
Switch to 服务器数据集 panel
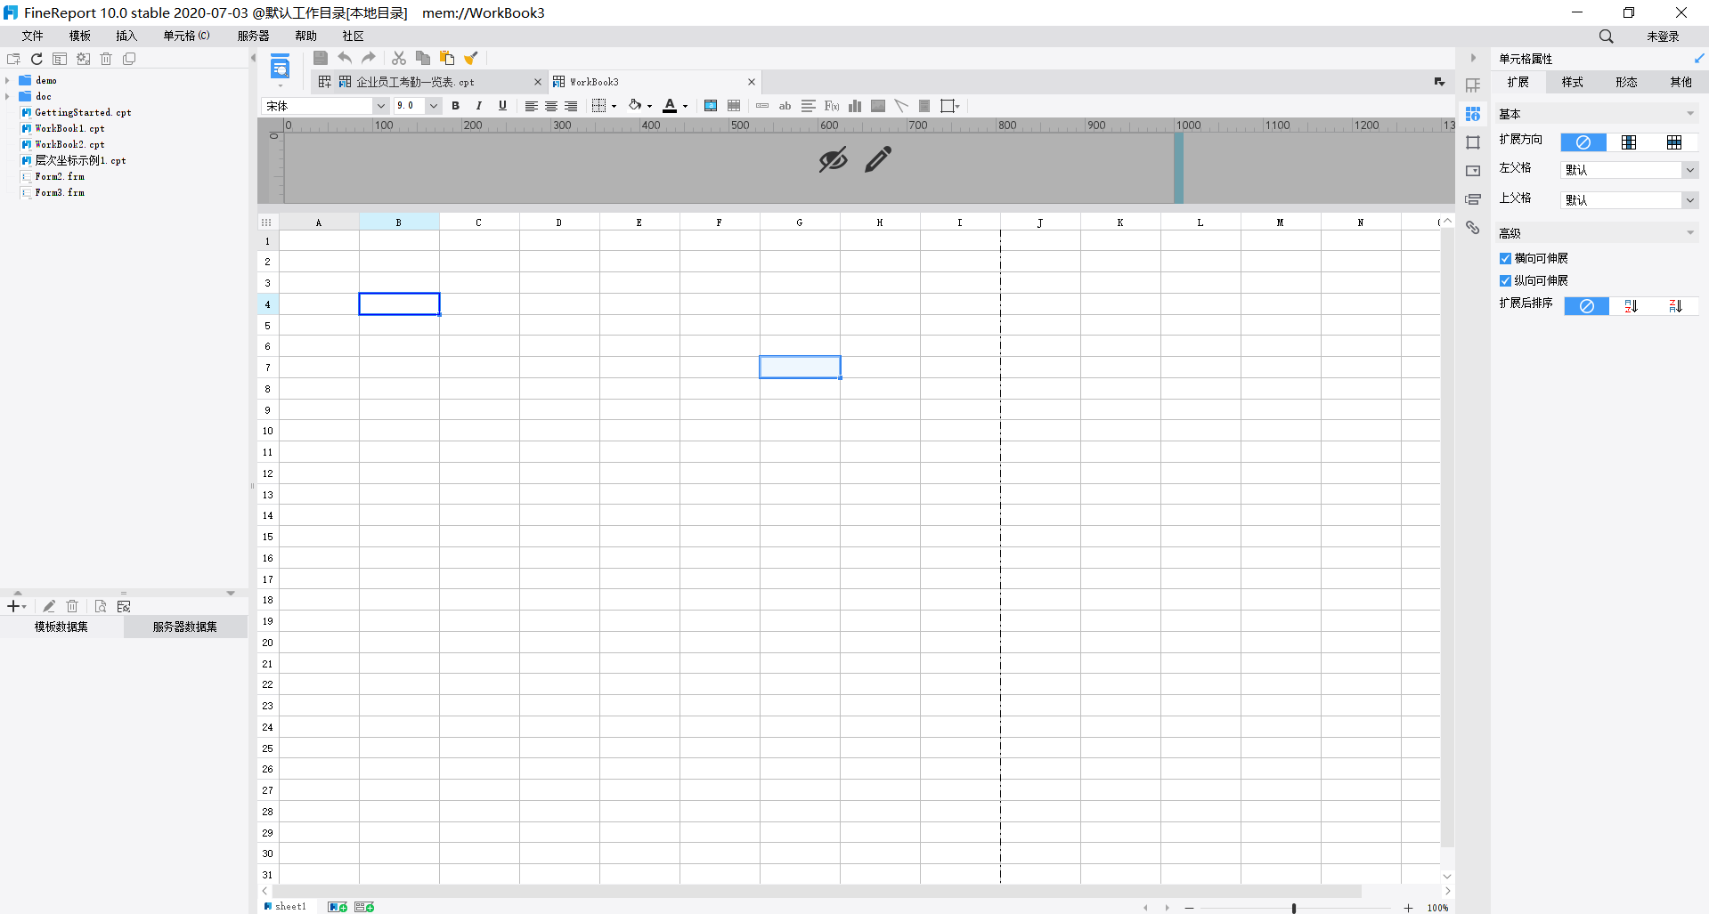pos(185,627)
